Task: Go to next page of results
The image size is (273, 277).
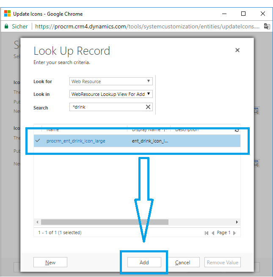Action: tap(234, 233)
